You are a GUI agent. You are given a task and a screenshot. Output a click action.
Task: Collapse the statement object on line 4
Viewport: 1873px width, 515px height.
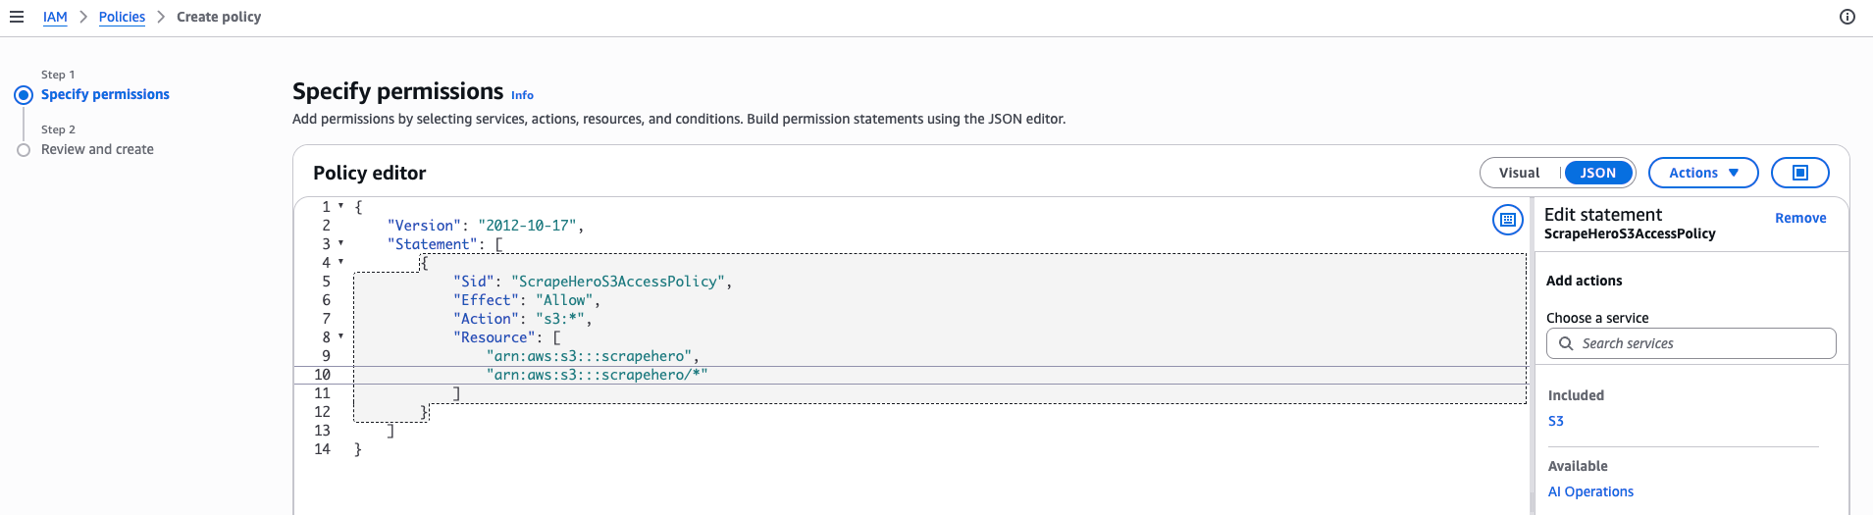[x=340, y=262]
